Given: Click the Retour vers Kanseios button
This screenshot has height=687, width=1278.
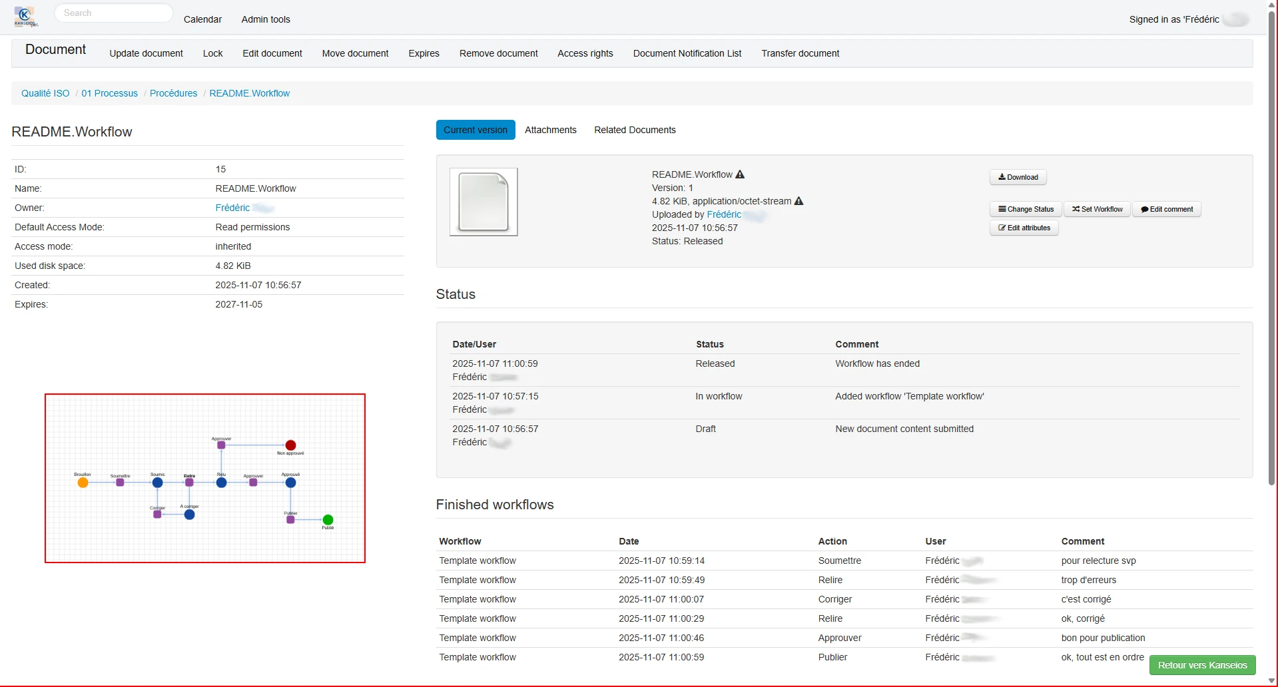Looking at the screenshot, I should coord(1202,665).
